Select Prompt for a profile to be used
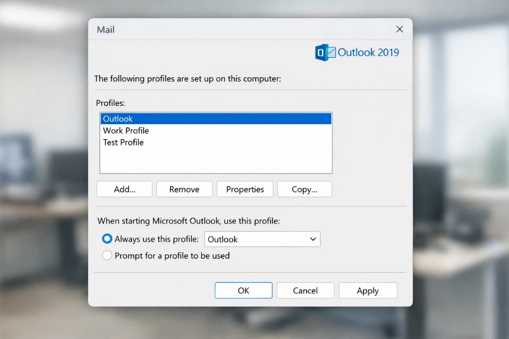 [x=107, y=255]
